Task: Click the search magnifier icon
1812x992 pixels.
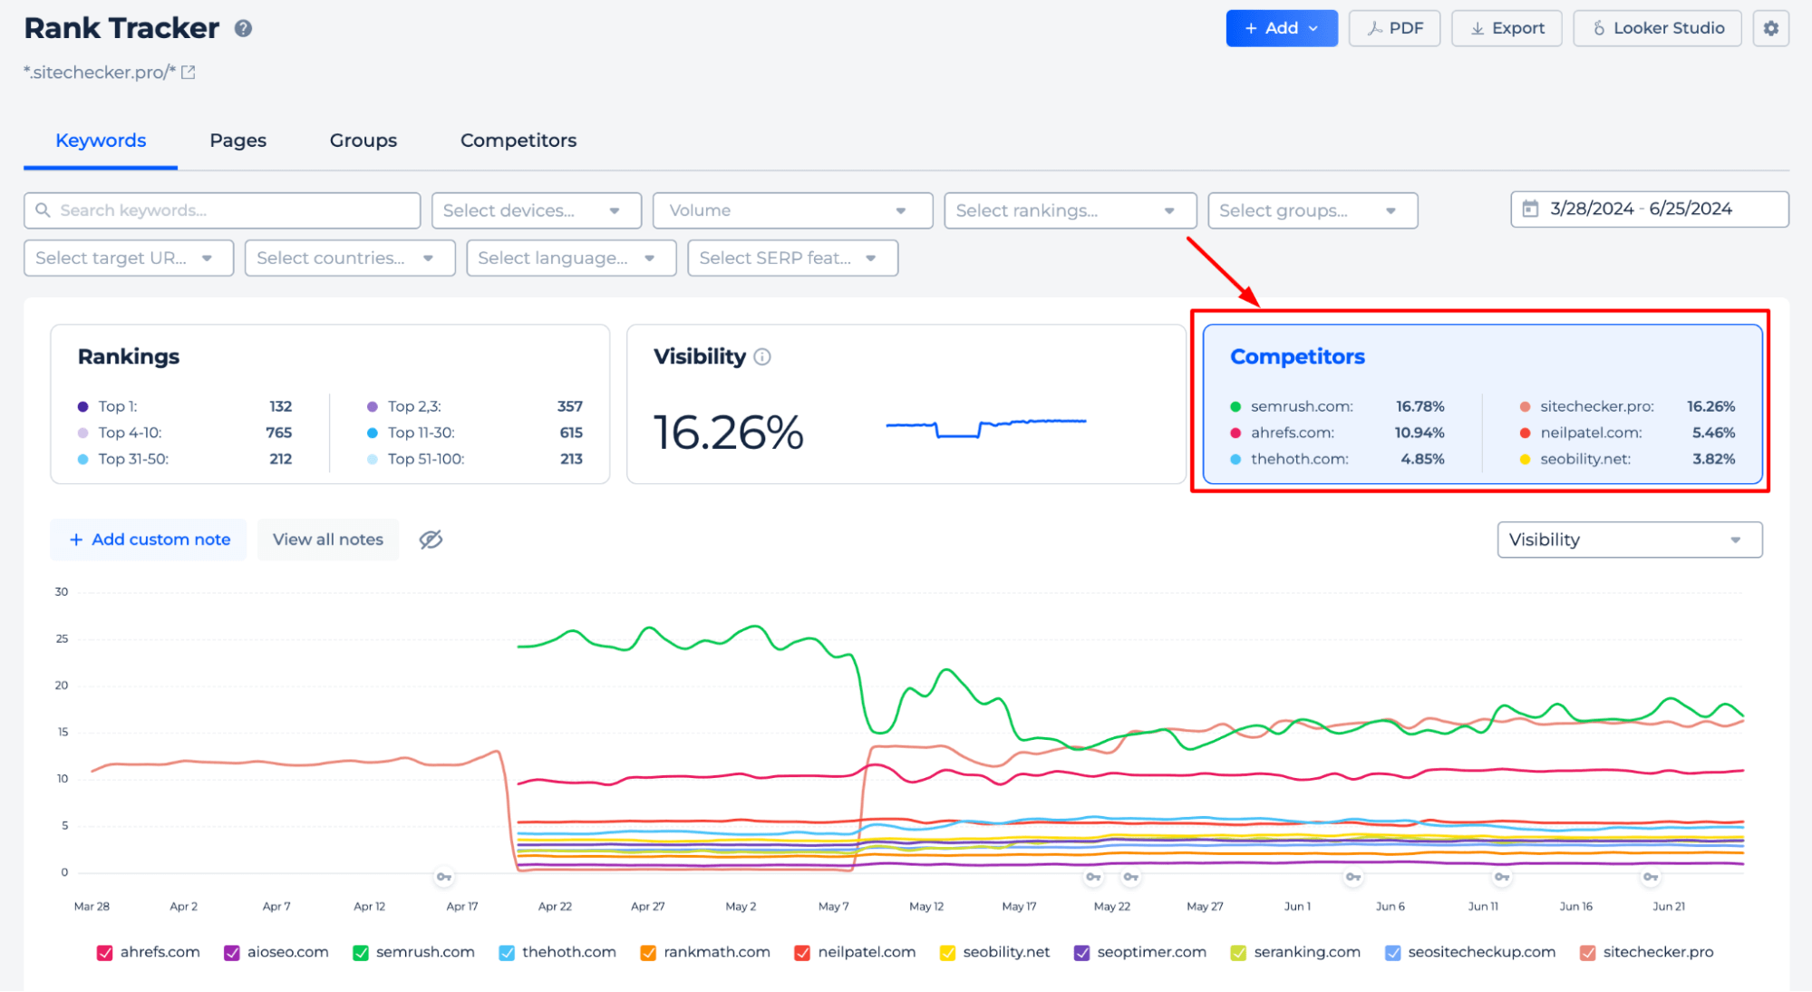Action: coord(43,210)
